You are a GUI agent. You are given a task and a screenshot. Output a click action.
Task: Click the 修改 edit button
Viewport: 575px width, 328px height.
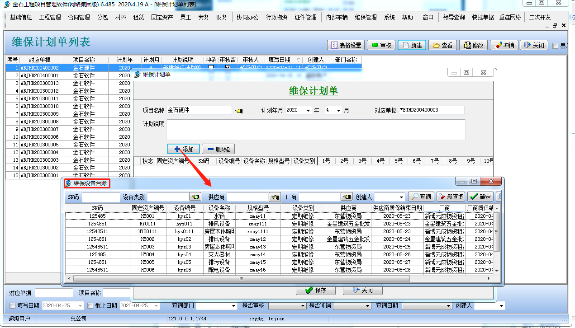473,45
